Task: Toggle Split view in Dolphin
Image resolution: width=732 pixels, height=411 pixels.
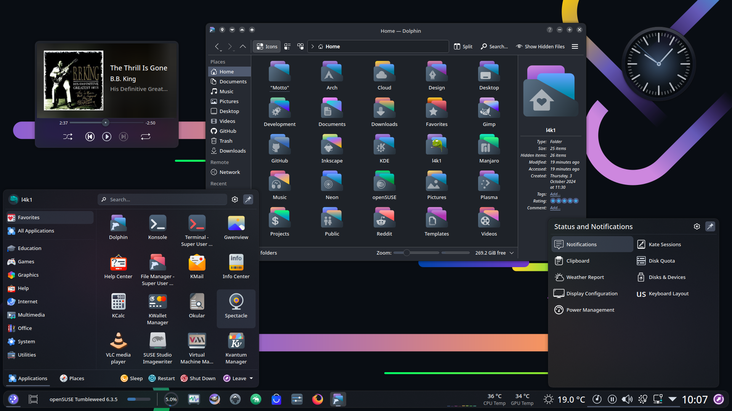Action: pos(463,46)
